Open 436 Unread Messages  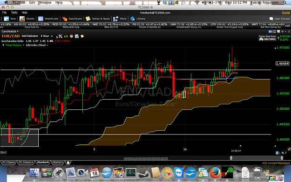276,163
